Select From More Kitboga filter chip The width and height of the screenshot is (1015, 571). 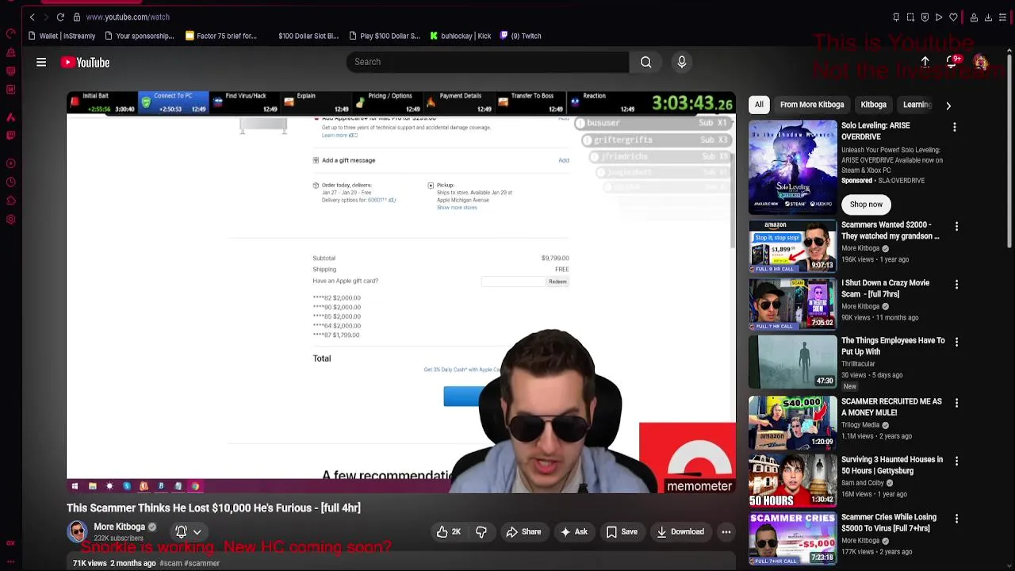coord(811,105)
